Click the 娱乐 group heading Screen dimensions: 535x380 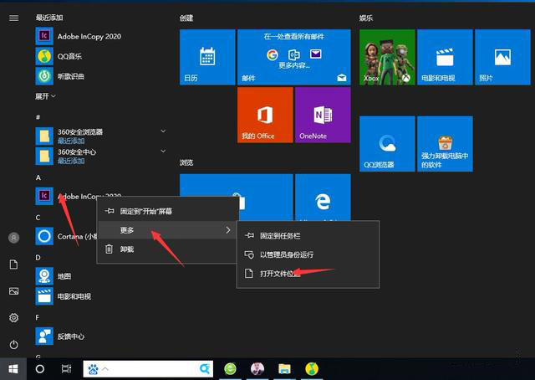coord(366,18)
